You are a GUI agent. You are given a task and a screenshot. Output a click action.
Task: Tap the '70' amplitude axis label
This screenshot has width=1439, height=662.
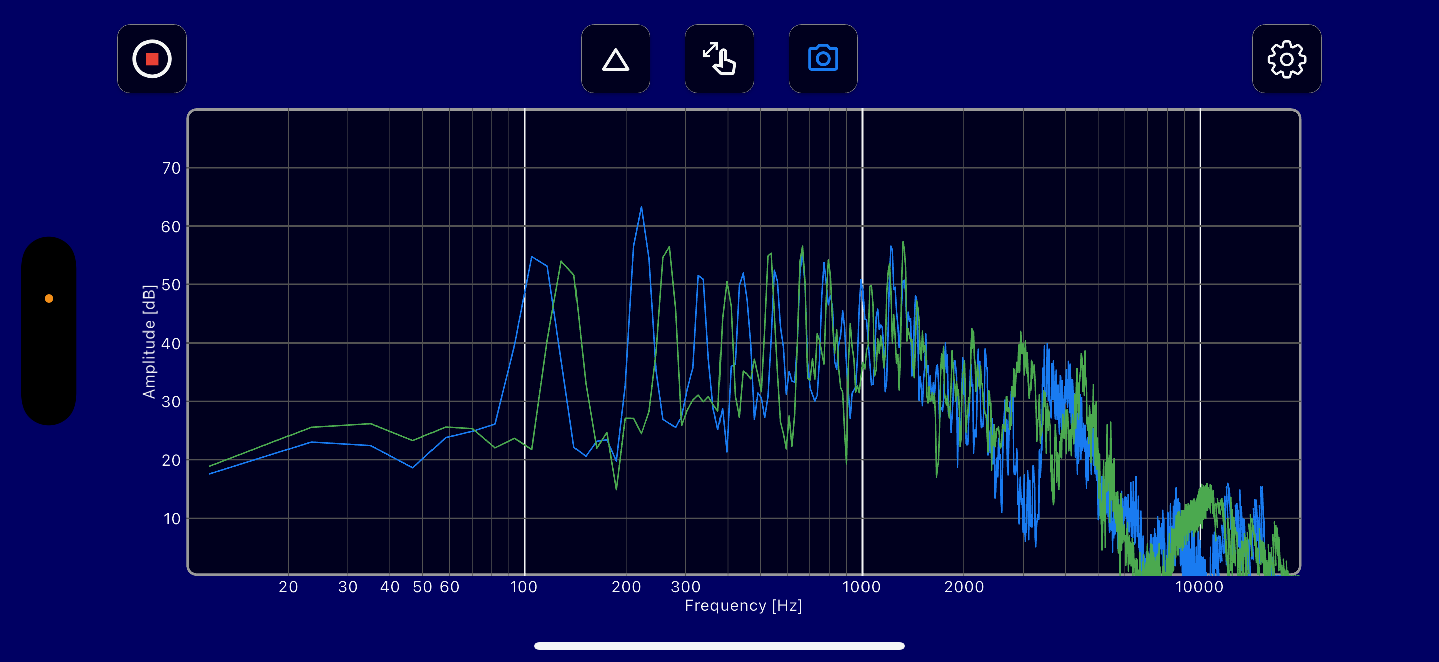[171, 168]
